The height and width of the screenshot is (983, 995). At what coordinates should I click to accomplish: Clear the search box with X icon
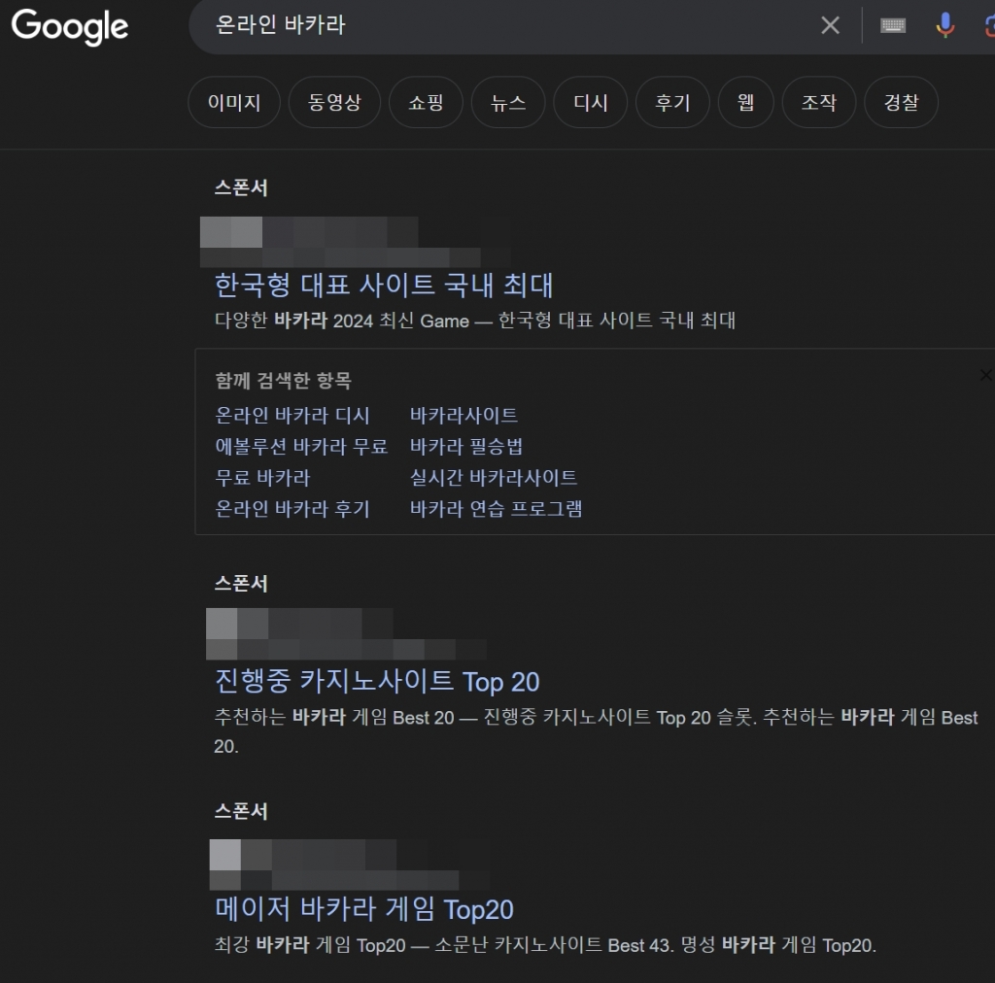point(830,25)
